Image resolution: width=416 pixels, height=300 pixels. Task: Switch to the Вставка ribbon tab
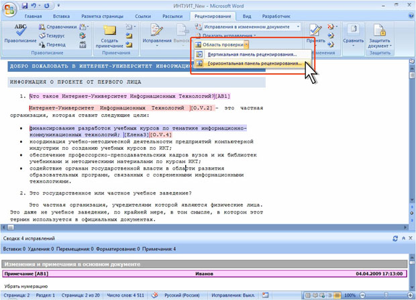(61, 16)
